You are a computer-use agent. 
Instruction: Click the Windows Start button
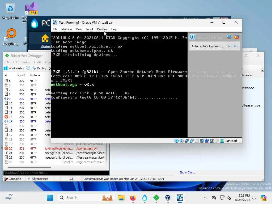(50, 198)
